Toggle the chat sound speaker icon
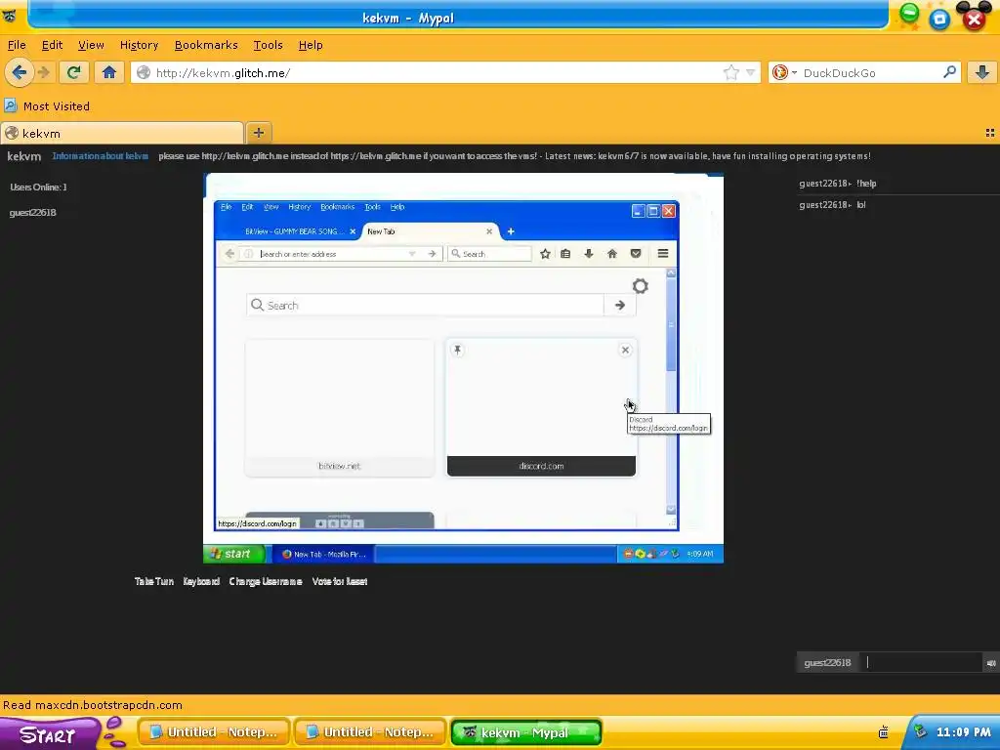Image resolution: width=1000 pixels, height=750 pixels. (991, 663)
